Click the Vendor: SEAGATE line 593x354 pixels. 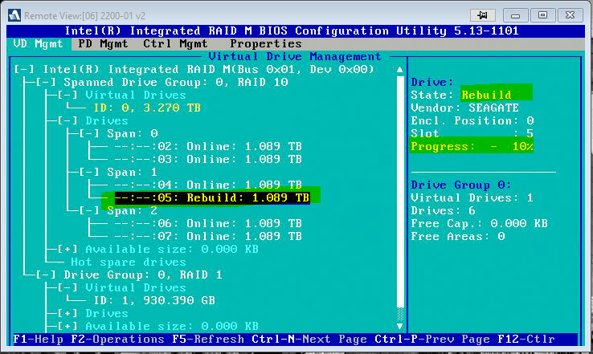point(464,108)
